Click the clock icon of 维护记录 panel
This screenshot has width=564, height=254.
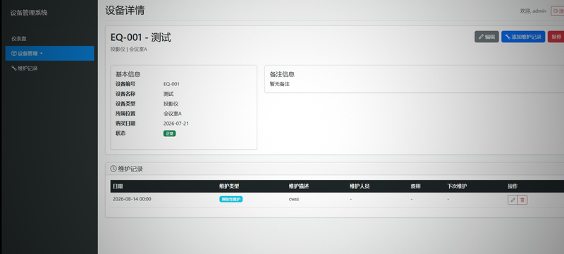pos(114,169)
